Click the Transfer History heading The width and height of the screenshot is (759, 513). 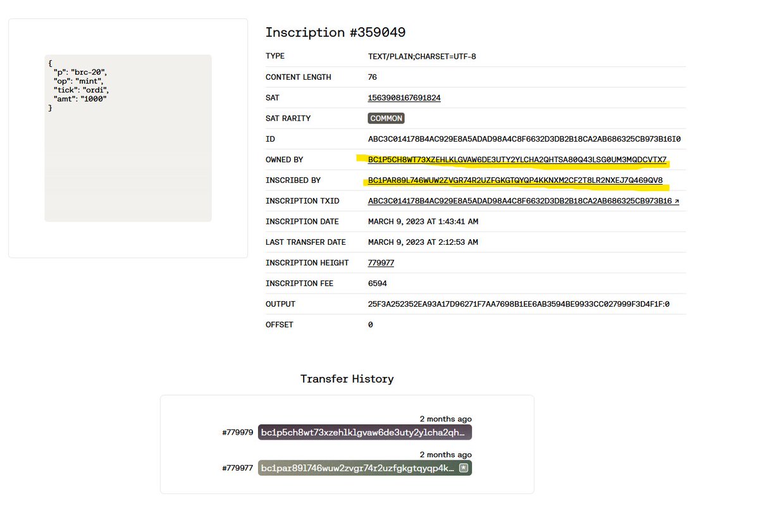(x=347, y=379)
